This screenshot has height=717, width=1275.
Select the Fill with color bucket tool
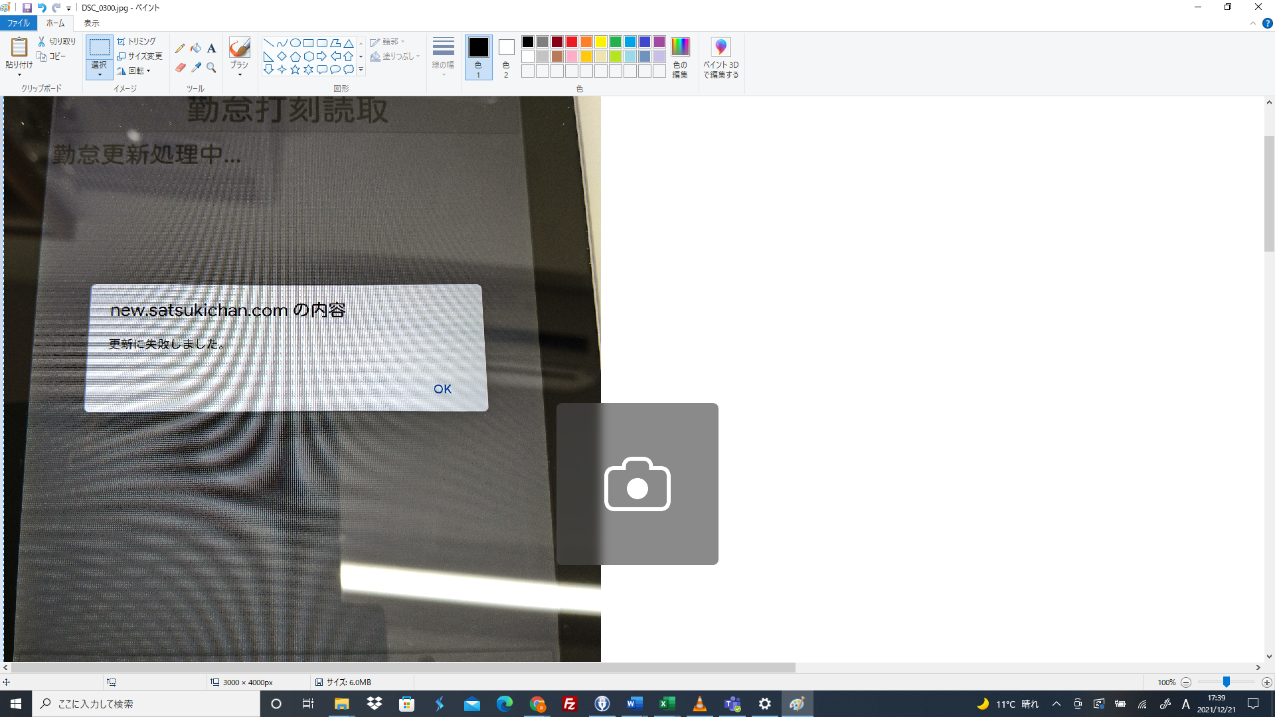coord(196,48)
